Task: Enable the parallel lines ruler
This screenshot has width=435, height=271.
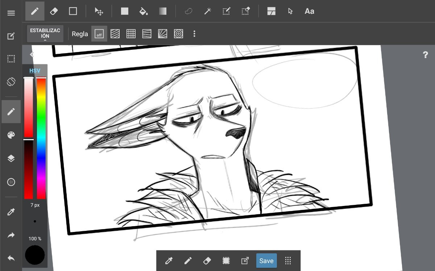Action: 115,34
